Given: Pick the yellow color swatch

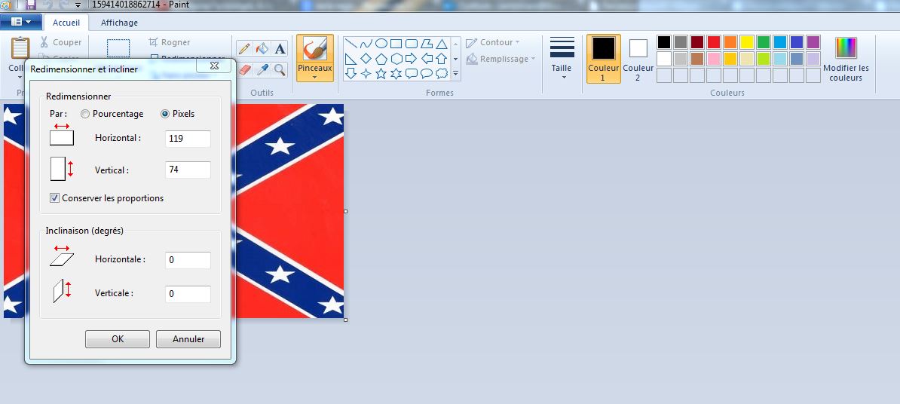Looking at the screenshot, I should pyautogui.click(x=746, y=42).
